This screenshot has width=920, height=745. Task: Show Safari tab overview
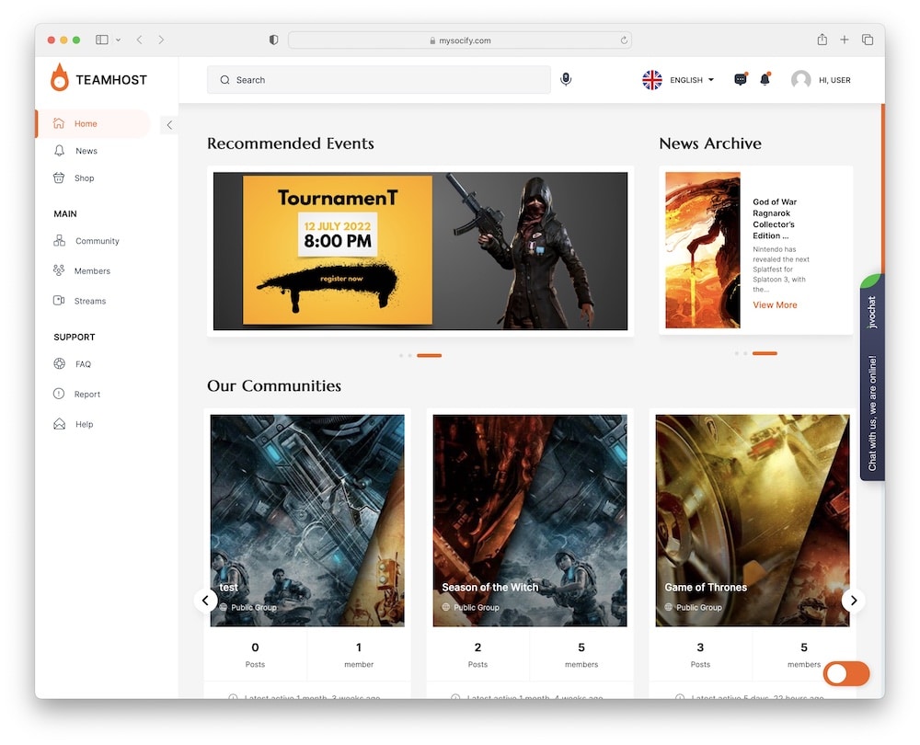pyautogui.click(x=868, y=40)
